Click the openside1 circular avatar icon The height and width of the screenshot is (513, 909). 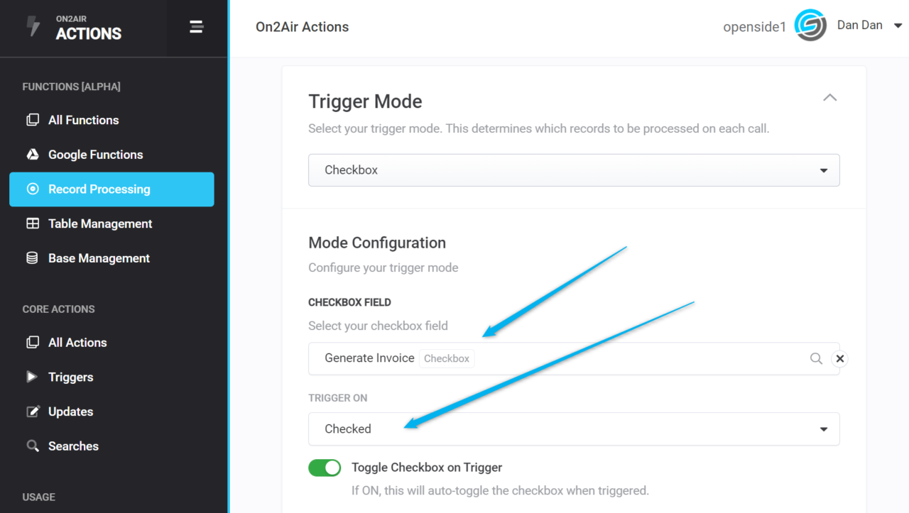(x=810, y=26)
